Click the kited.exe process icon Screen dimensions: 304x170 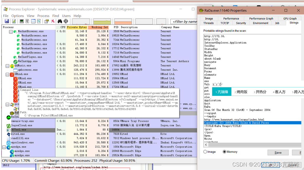click(9, 134)
